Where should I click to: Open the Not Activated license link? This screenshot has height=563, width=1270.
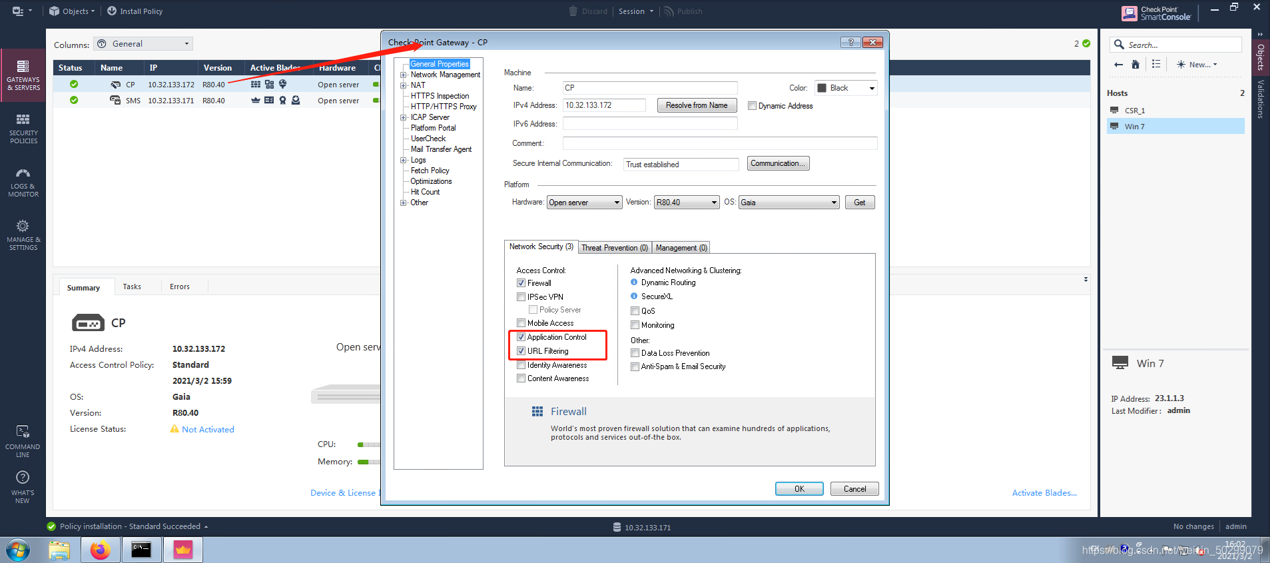click(x=208, y=430)
